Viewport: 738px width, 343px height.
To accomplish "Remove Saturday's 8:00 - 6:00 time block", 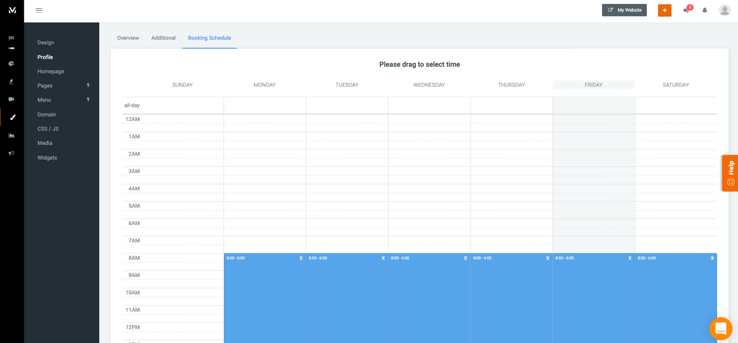I will [712, 258].
